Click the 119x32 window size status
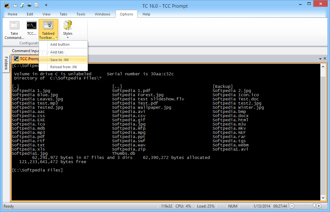The width and height of the screenshot is (330, 212). click(166, 206)
